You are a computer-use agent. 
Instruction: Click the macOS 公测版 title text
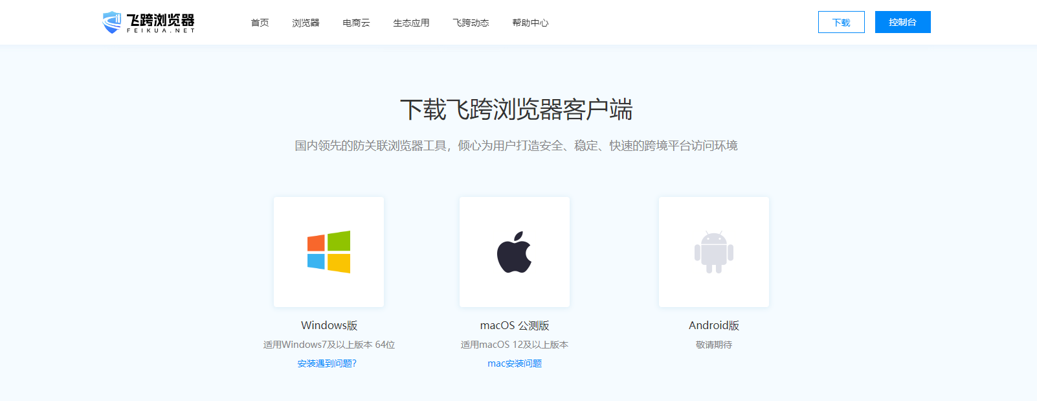pyautogui.click(x=515, y=325)
